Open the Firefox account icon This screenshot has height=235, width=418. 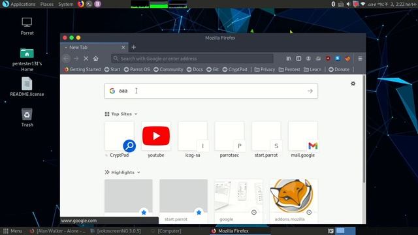click(308, 58)
